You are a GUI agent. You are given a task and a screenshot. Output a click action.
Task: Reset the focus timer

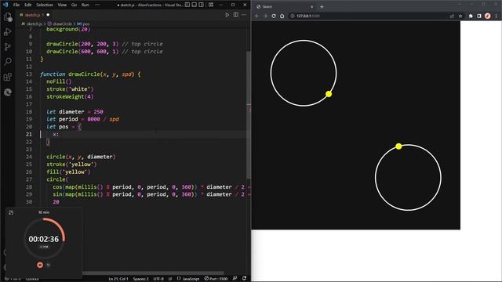pyautogui.click(x=49, y=265)
